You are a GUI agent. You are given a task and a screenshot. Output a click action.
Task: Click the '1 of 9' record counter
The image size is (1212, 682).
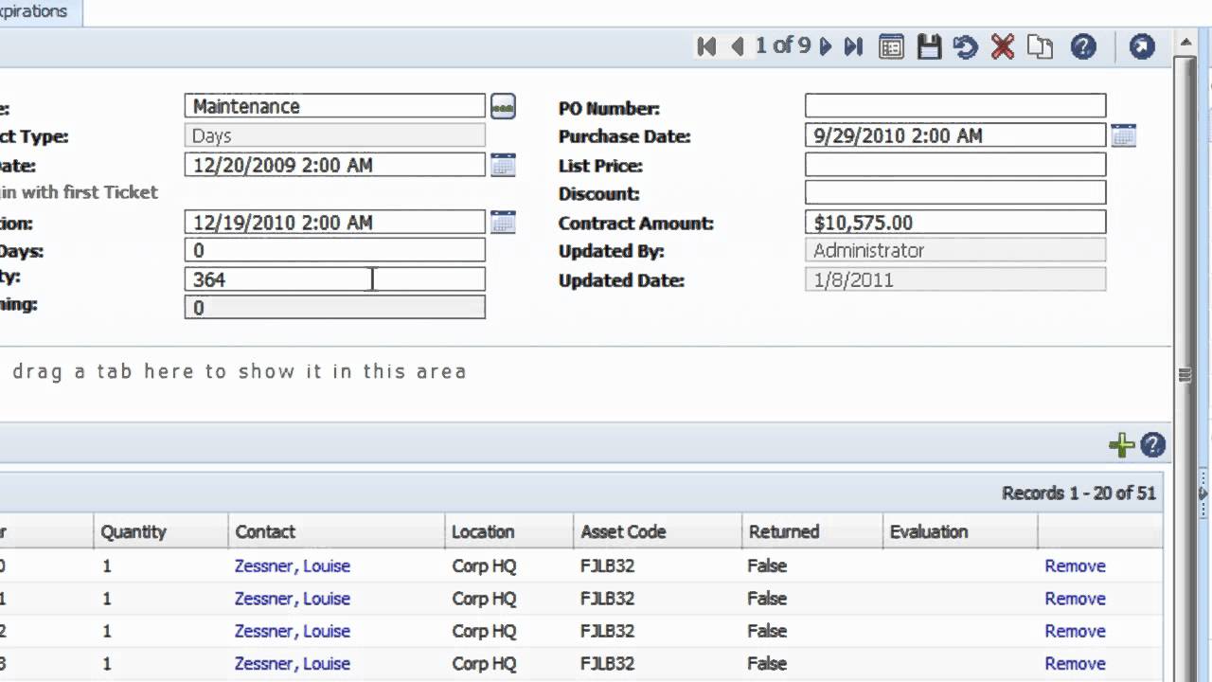(x=782, y=45)
